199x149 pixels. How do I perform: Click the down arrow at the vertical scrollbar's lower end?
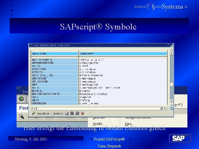coord(171,105)
